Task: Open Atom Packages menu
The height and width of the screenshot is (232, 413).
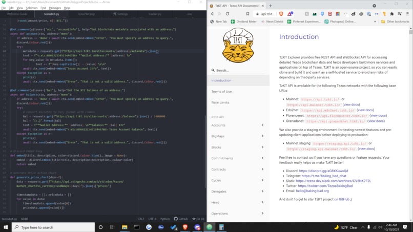Action: point(55,8)
